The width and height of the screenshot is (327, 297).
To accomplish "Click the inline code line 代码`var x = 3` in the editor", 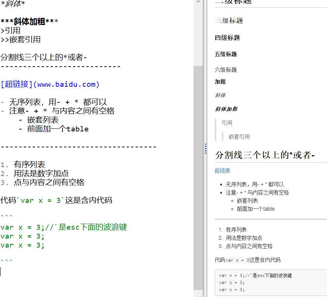I will click(x=56, y=201).
